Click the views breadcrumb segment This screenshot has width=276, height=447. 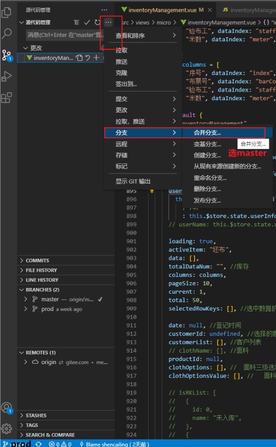[142, 22]
